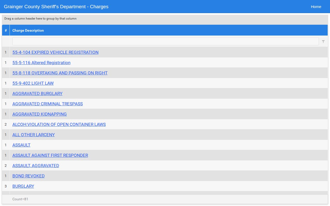This screenshot has width=330, height=206.
Task: Click the 'Drag a column header here' group text
Action: [40, 19]
